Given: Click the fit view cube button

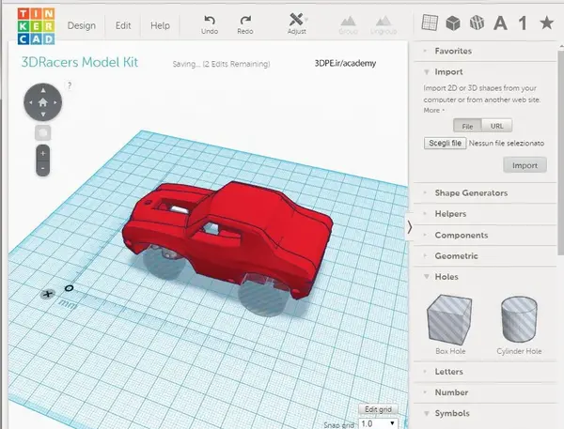Looking at the screenshot, I should coord(43,132).
